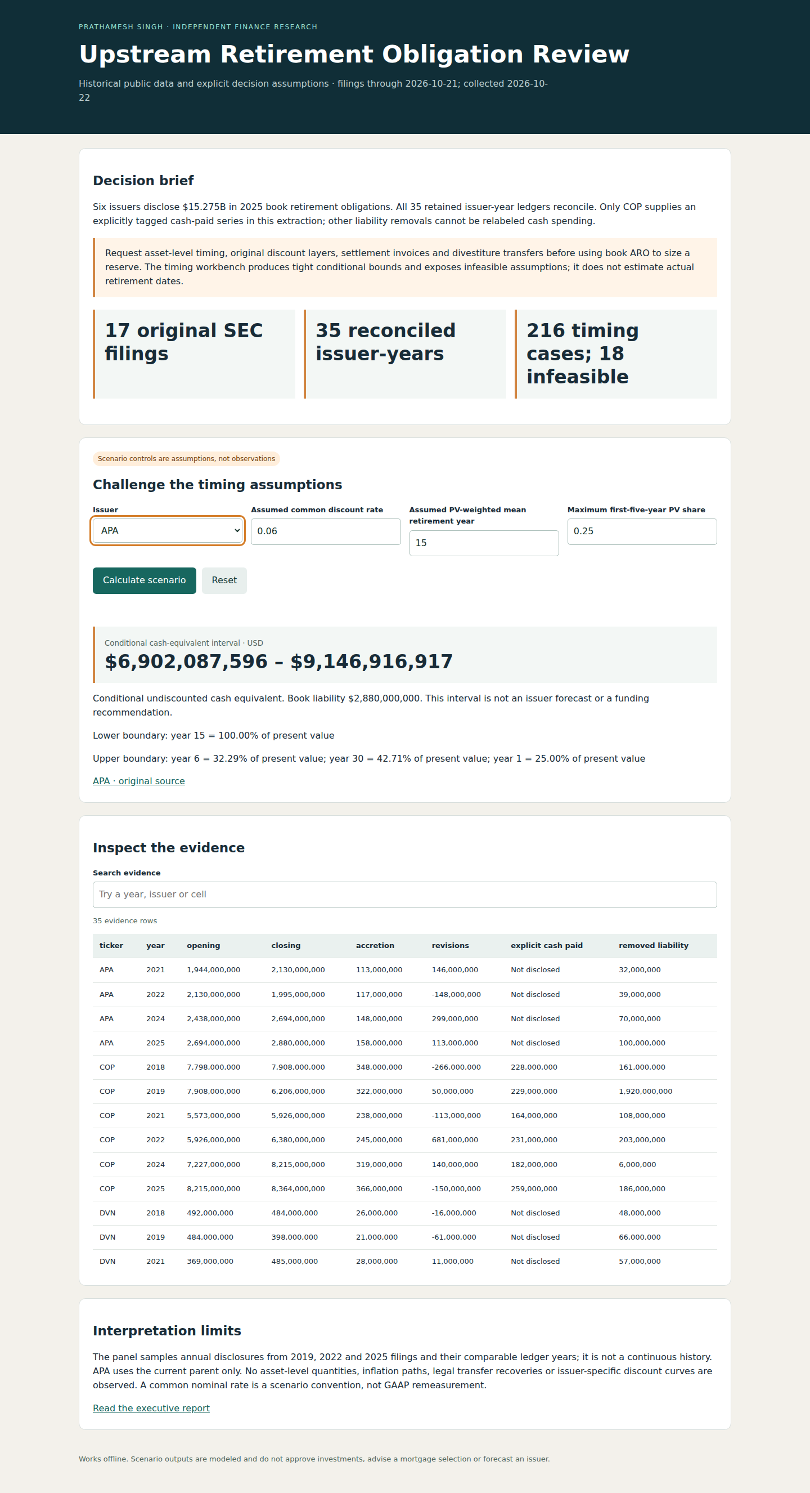Screen dimensions: 810x1493
Task: Click the Inspect the evidence heading
Action: [x=169, y=848]
